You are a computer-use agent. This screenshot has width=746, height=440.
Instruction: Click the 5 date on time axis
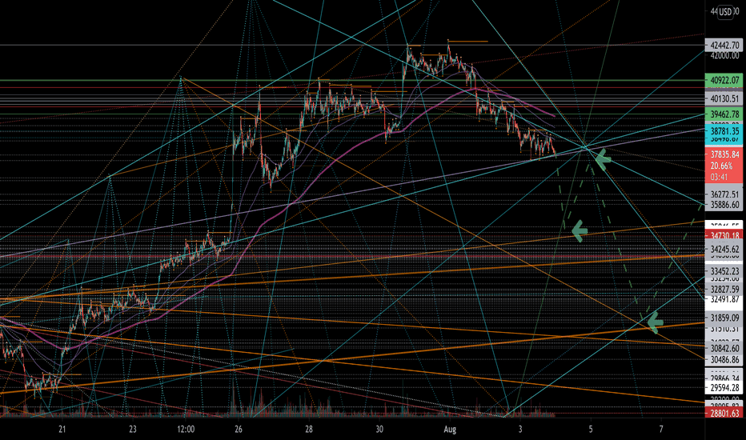click(x=591, y=430)
